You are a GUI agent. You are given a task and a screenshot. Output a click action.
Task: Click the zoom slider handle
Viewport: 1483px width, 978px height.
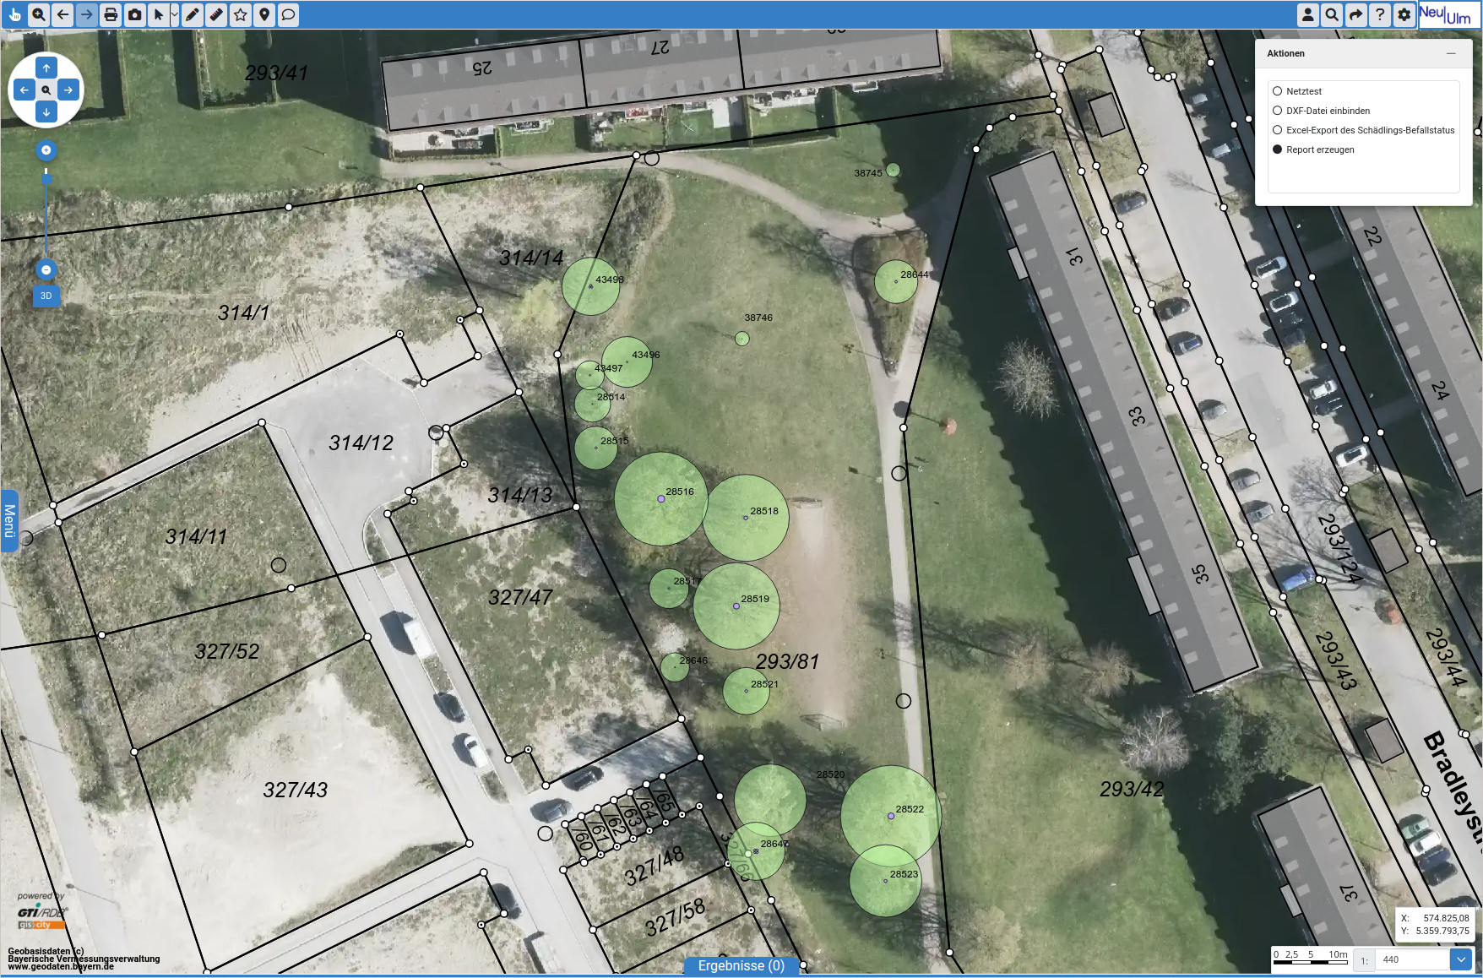click(x=46, y=178)
